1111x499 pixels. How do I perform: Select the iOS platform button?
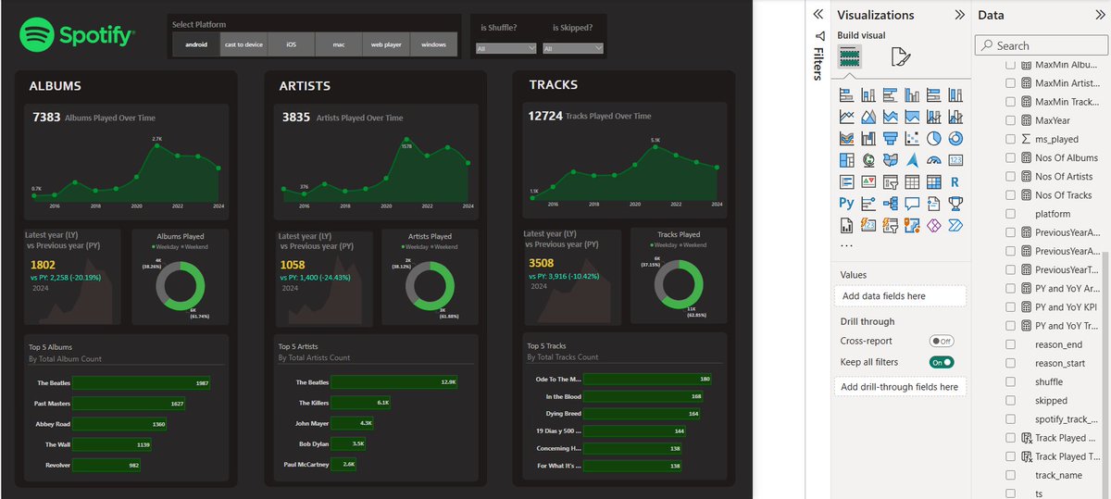291,44
